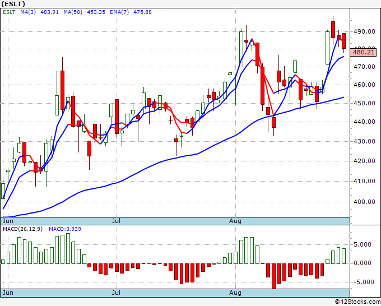Click the MA(3) value 483.91

(x=49, y=12)
